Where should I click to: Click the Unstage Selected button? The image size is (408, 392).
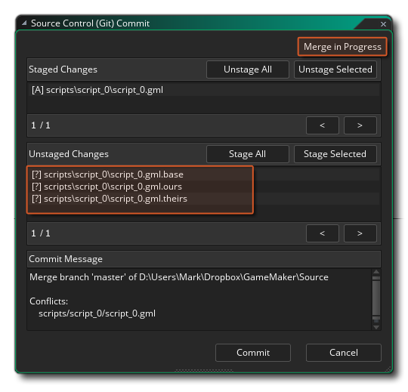click(335, 69)
